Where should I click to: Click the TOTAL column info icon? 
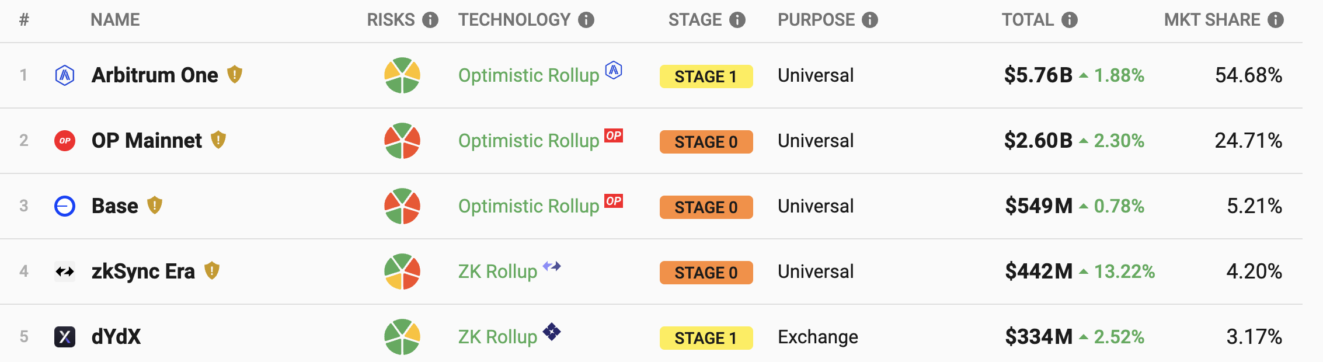(x=1070, y=20)
